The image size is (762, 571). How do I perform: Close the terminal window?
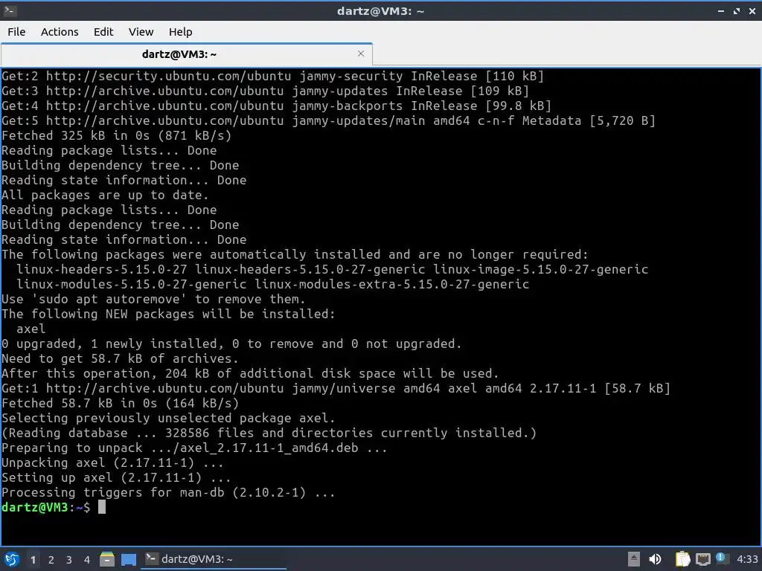point(752,10)
